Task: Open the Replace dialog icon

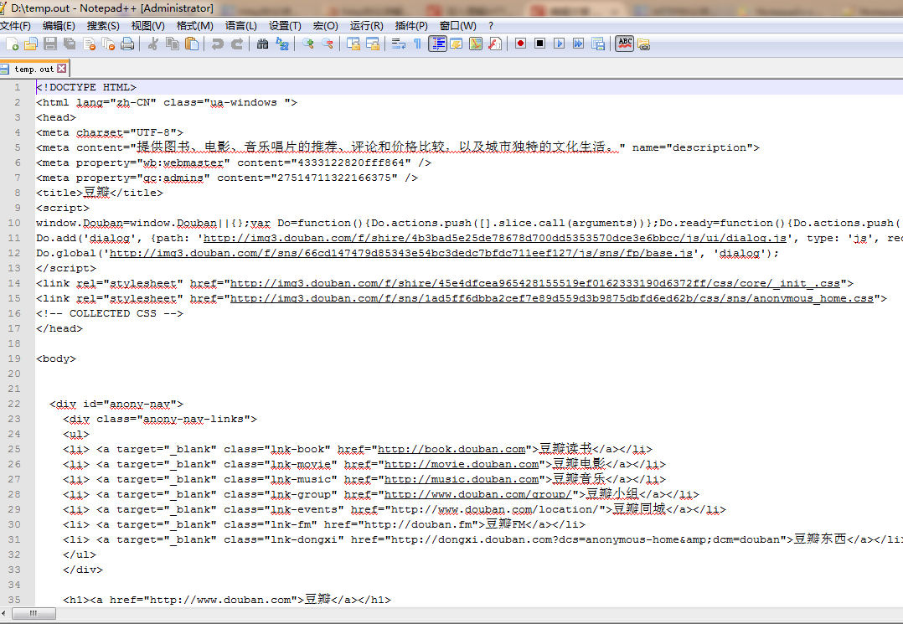Action: coord(282,44)
